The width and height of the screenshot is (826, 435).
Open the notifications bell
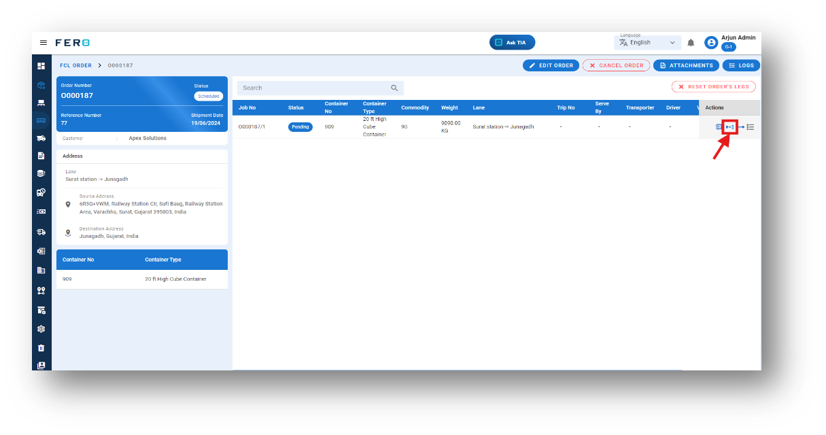[x=691, y=43]
